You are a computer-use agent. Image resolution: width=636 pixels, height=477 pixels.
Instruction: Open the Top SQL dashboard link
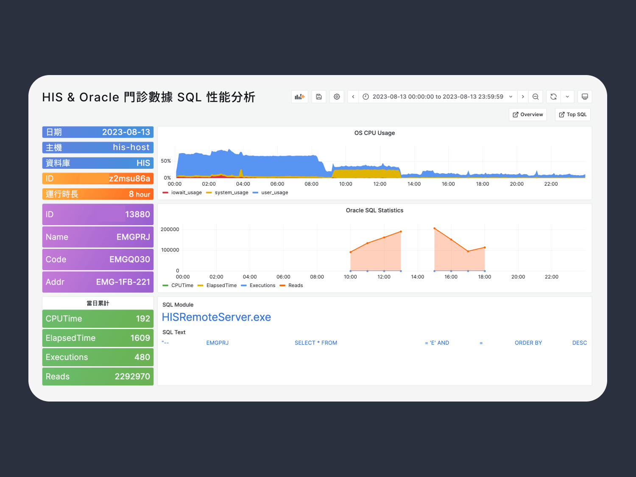click(572, 114)
